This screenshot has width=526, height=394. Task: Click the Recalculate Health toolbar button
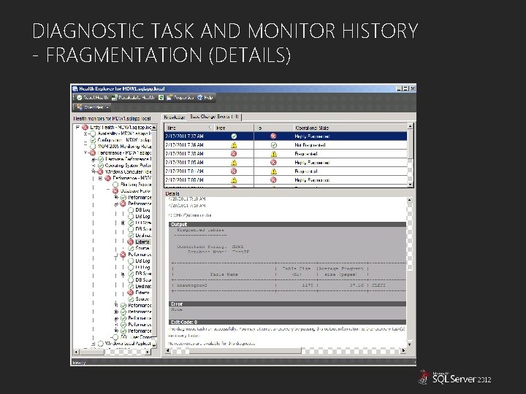tap(133, 98)
